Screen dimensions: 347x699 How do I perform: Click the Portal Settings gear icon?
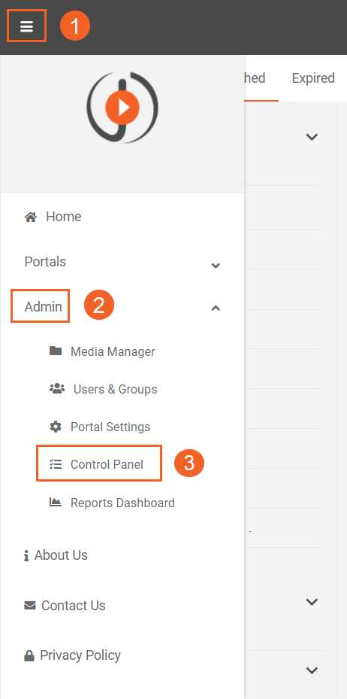(x=55, y=427)
